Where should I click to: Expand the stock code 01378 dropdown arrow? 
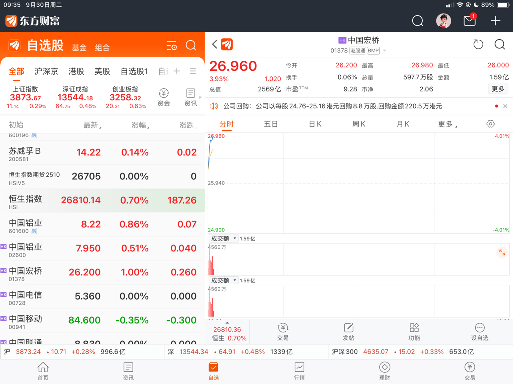pos(384,51)
